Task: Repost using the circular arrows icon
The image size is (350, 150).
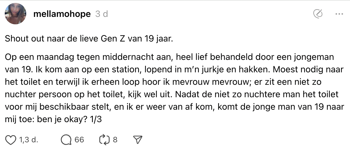Action: click(x=104, y=140)
